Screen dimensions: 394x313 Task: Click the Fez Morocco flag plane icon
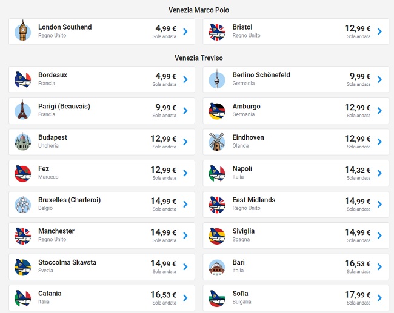point(22,173)
